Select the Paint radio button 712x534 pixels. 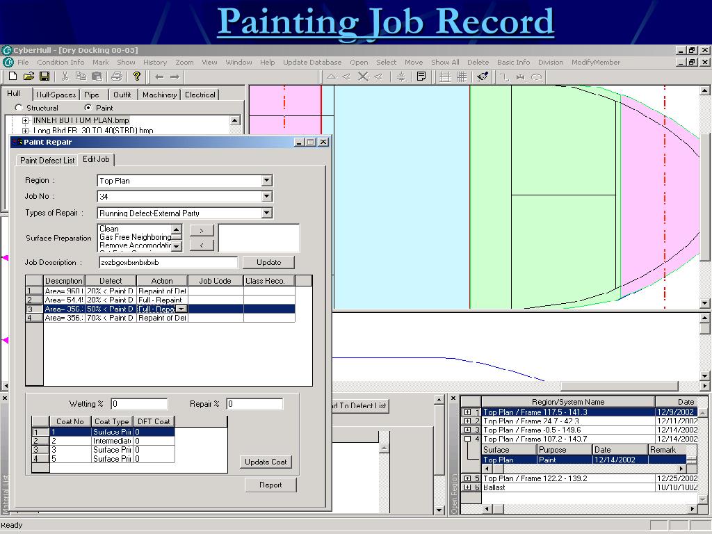pyautogui.click(x=88, y=108)
